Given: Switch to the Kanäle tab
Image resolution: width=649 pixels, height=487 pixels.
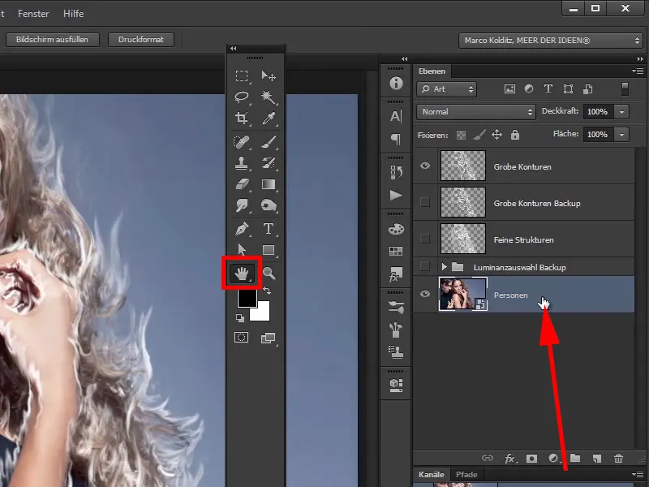Looking at the screenshot, I should pos(431,475).
